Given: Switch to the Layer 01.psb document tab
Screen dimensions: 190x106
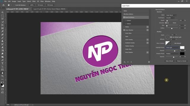Looking at the screenshot, I should tap(50, 9).
